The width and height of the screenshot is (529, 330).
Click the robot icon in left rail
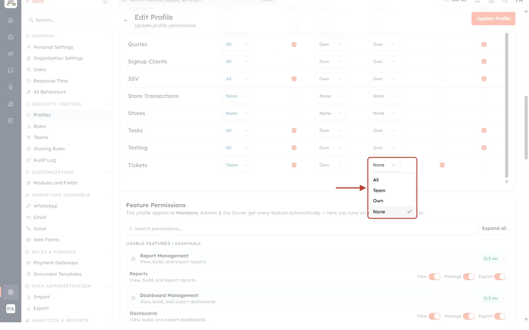(x=11, y=87)
